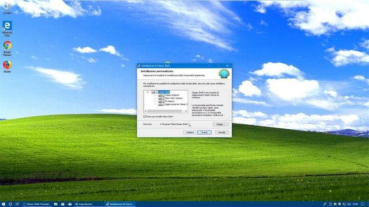
Task: Click the system tray clock
Action: pyautogui.click(x=355, y=204)
